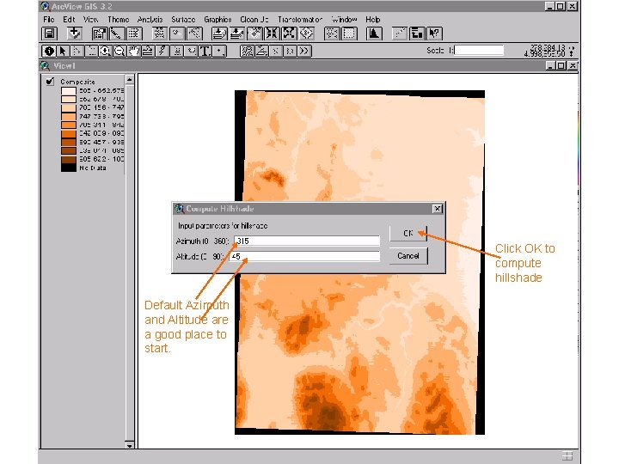Click the lightest legend color swatch
Viewport: 619px width, 464px height.
69,91
